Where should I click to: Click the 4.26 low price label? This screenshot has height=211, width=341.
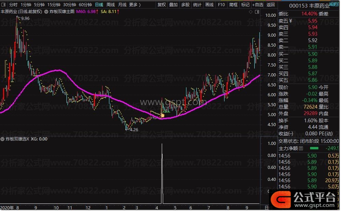[x=134, y=130]
